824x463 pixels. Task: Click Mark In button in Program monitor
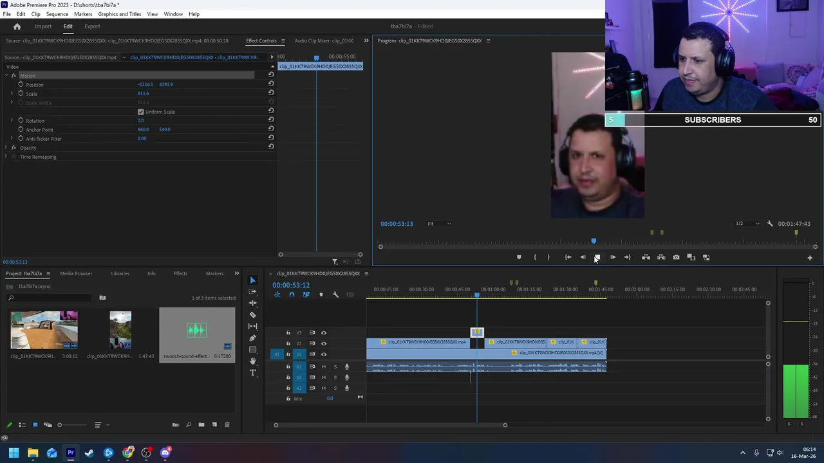click(x=534, y=257)
